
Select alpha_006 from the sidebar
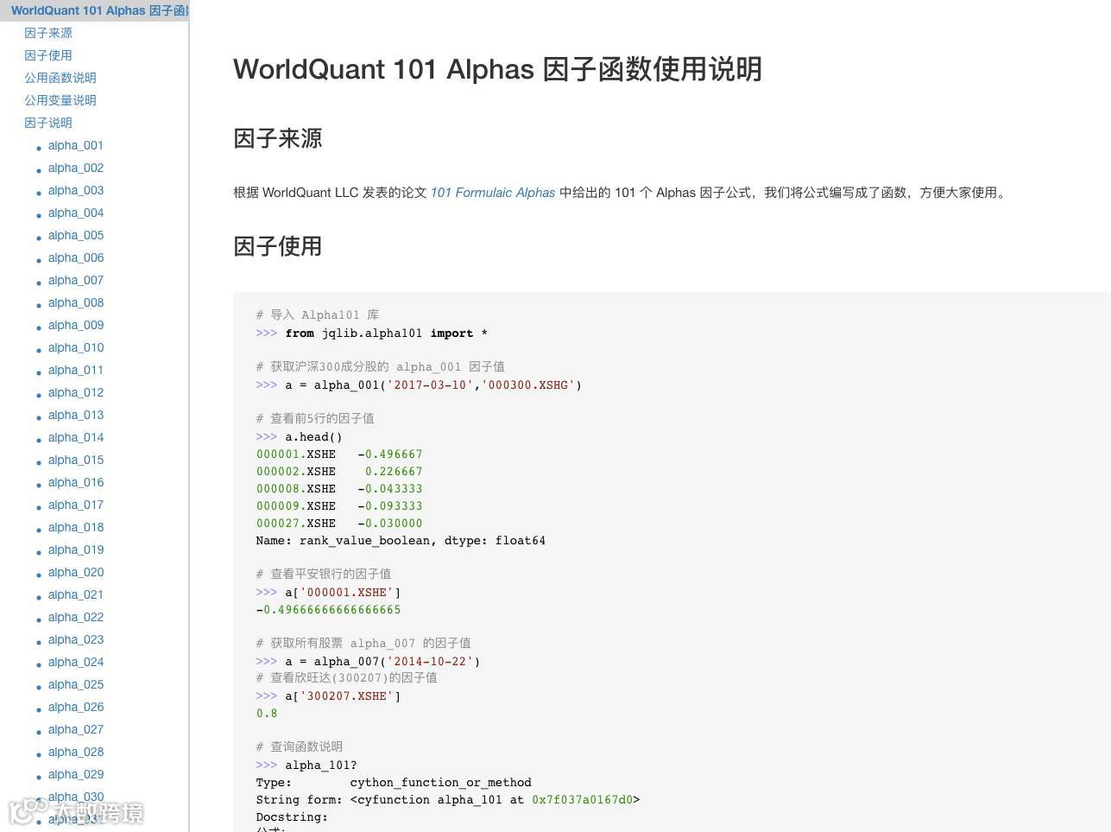pyautogui.click(x=76, y=257)
